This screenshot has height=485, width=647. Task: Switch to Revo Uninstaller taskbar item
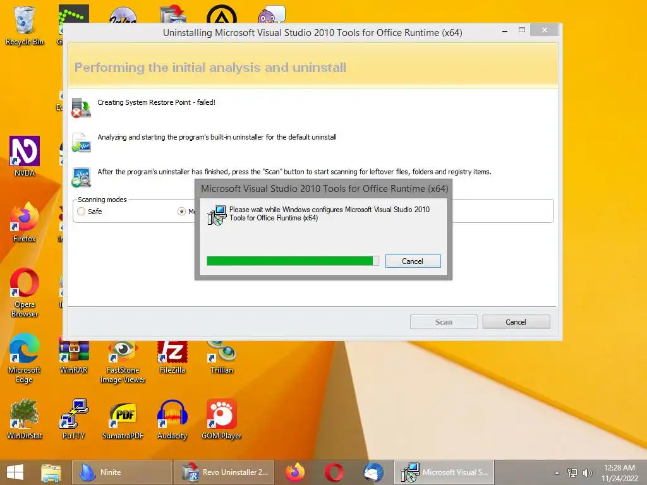[224, 472]
